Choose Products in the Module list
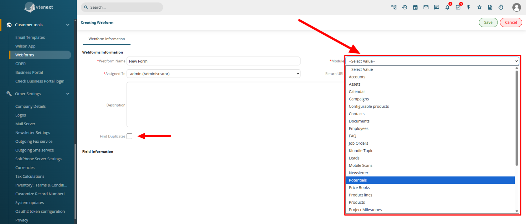The height and width of the screenshot is (224, 526). tap(430, 202)
